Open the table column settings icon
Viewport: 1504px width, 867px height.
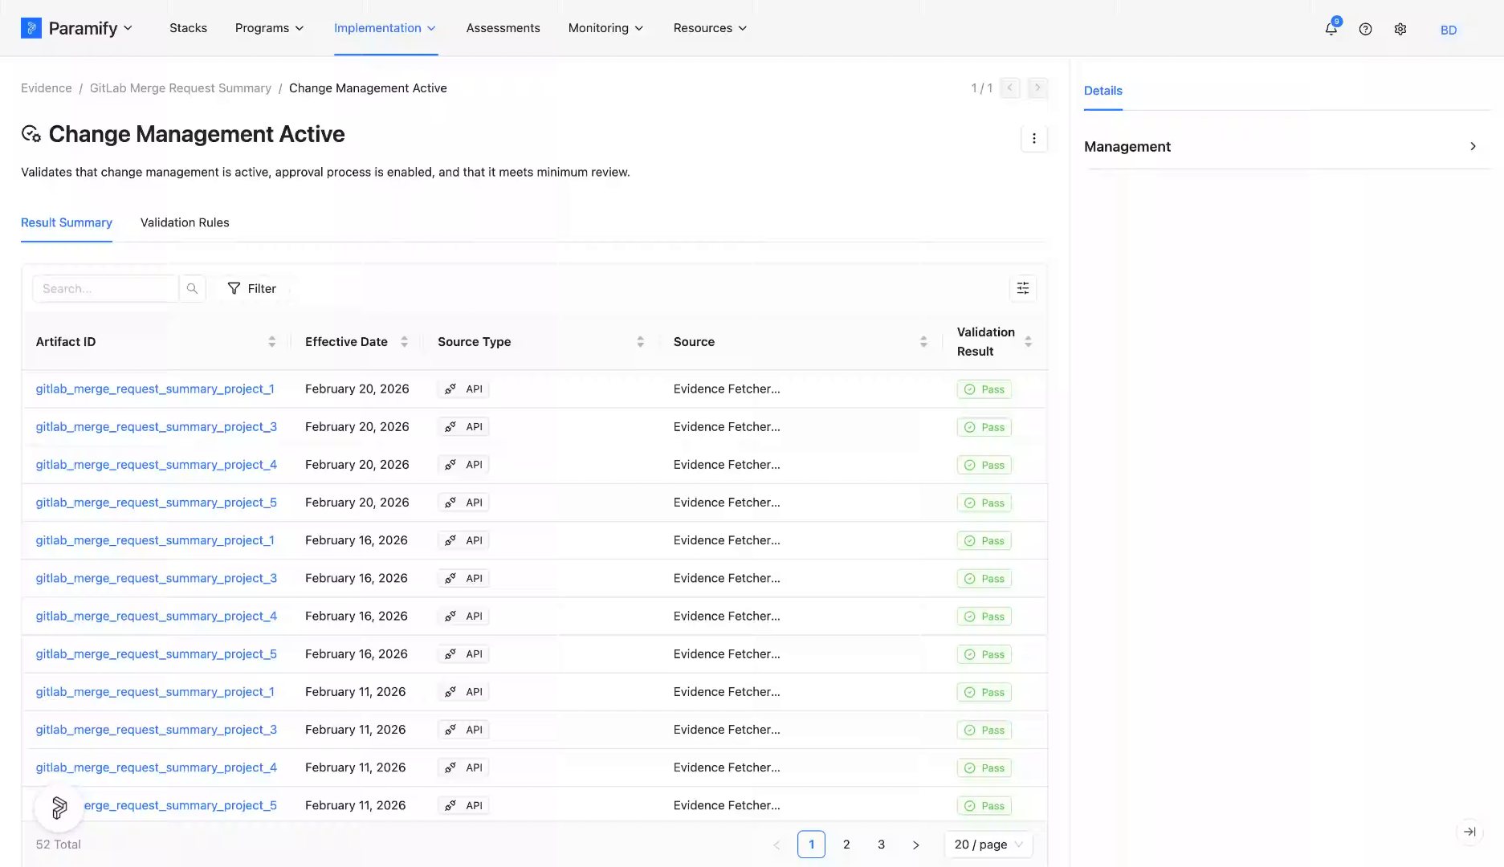coord(1023,288)
